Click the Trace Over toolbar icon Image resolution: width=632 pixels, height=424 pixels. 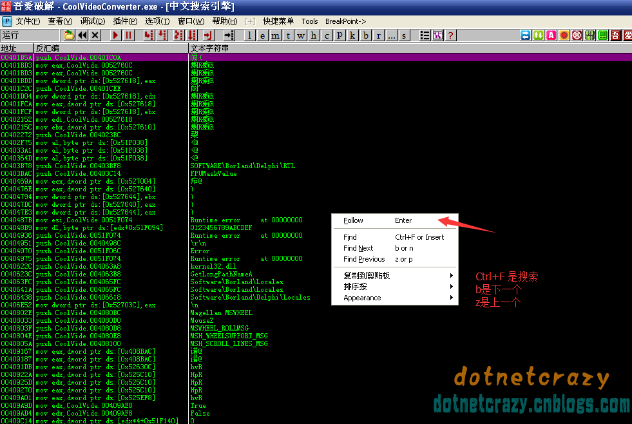click(192, 35)
